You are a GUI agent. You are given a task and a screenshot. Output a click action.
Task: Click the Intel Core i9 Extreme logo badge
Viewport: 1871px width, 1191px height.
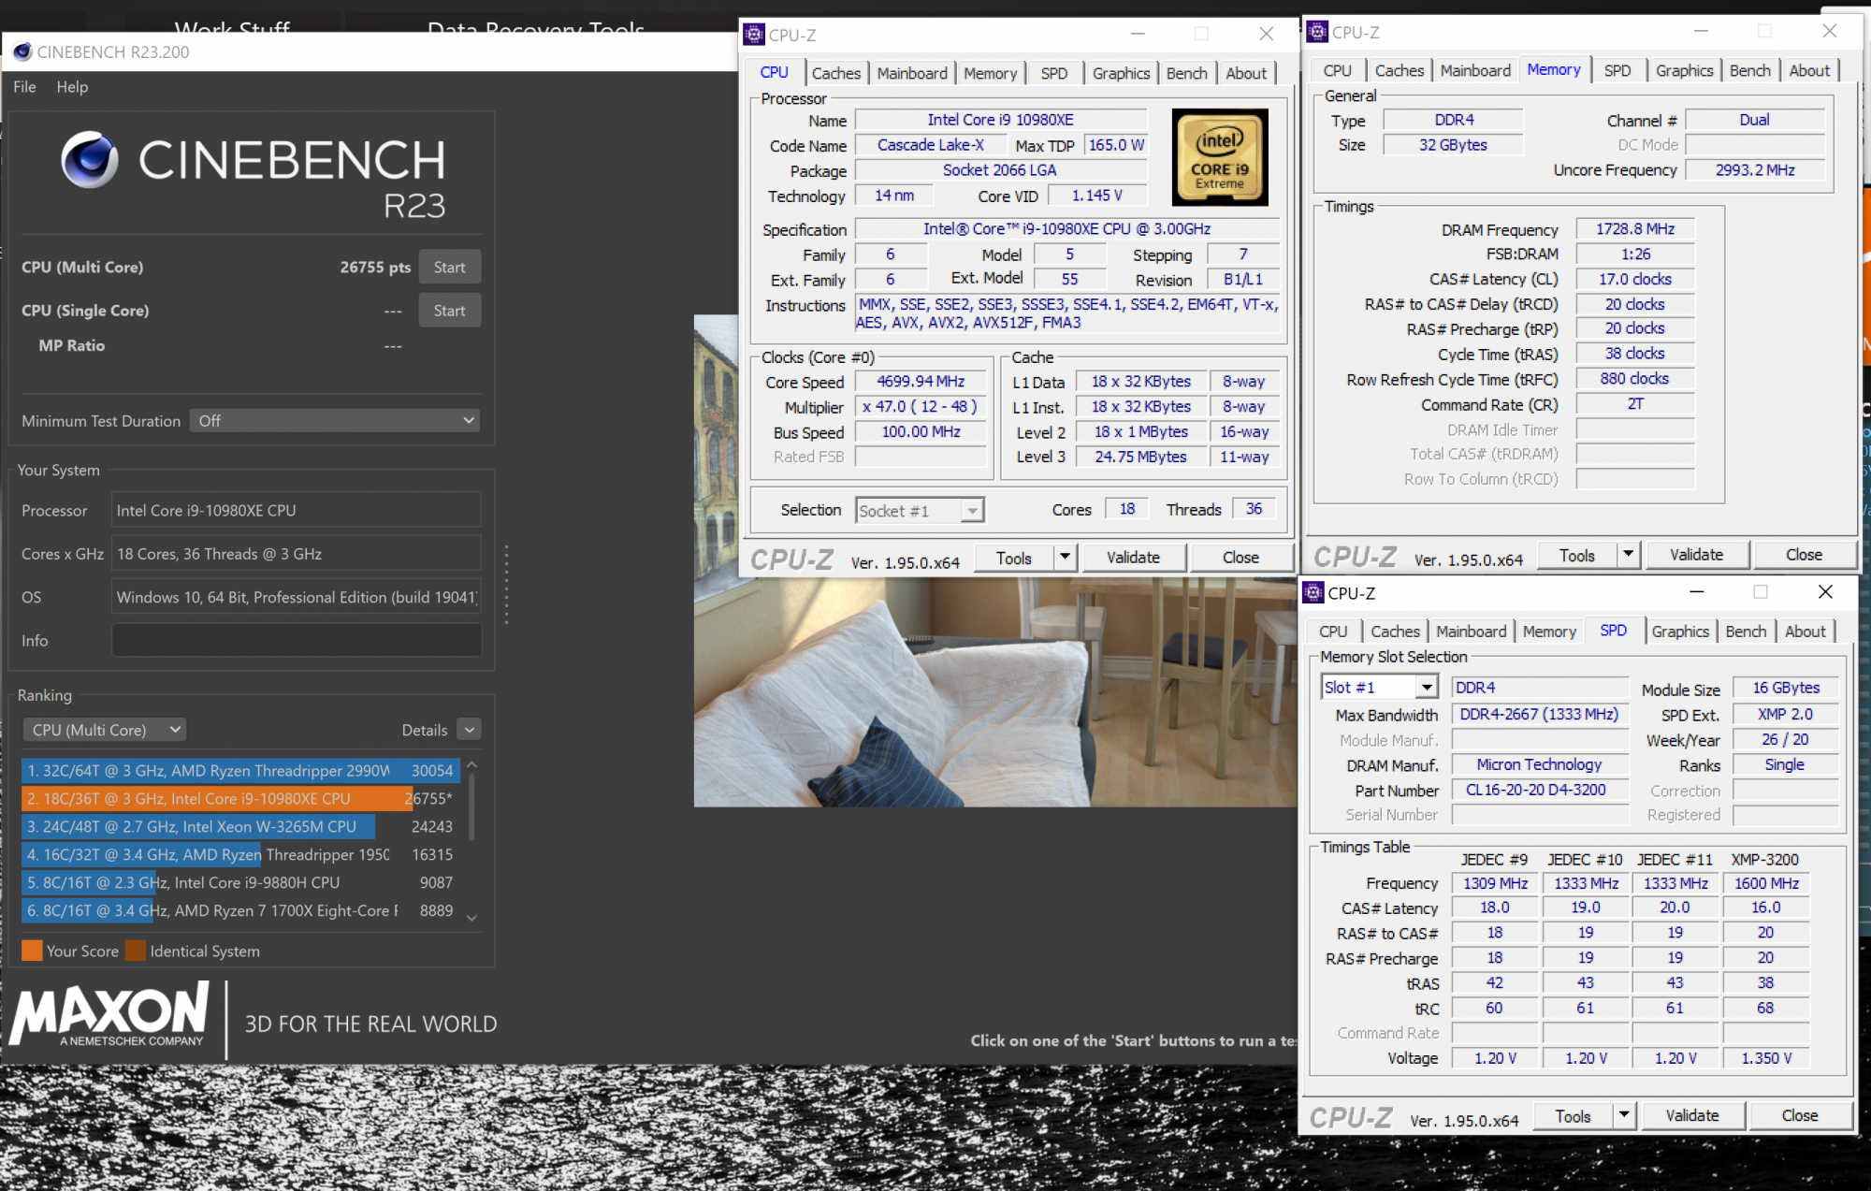(1220, 157)
